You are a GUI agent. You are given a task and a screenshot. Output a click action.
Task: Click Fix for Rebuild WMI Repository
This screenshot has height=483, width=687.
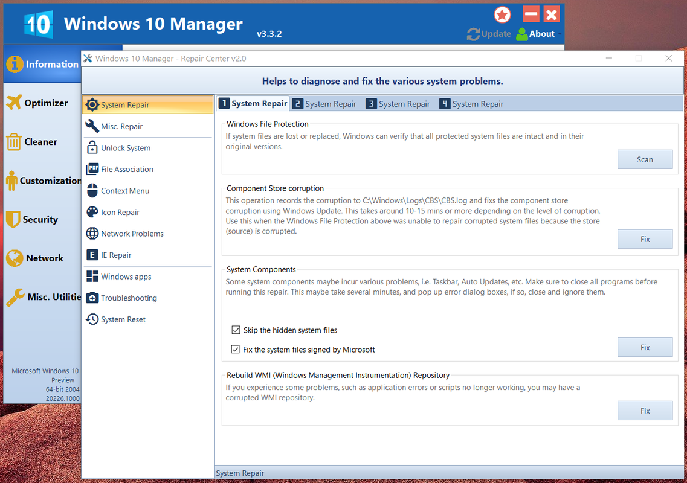645,411
